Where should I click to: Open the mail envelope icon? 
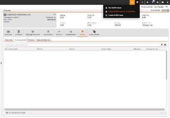(163, 2)
